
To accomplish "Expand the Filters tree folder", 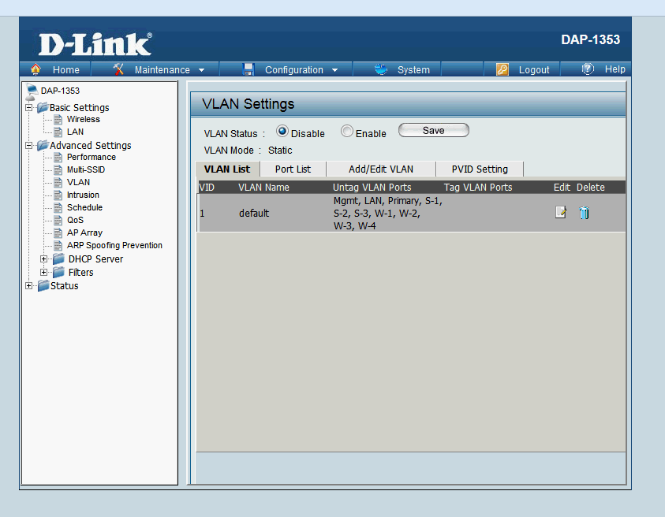I will pyautogui.click(x=44, y=272).
